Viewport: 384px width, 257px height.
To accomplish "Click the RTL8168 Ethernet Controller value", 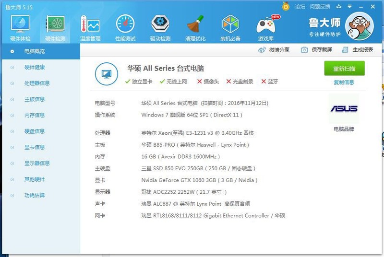I will point(213,216).
